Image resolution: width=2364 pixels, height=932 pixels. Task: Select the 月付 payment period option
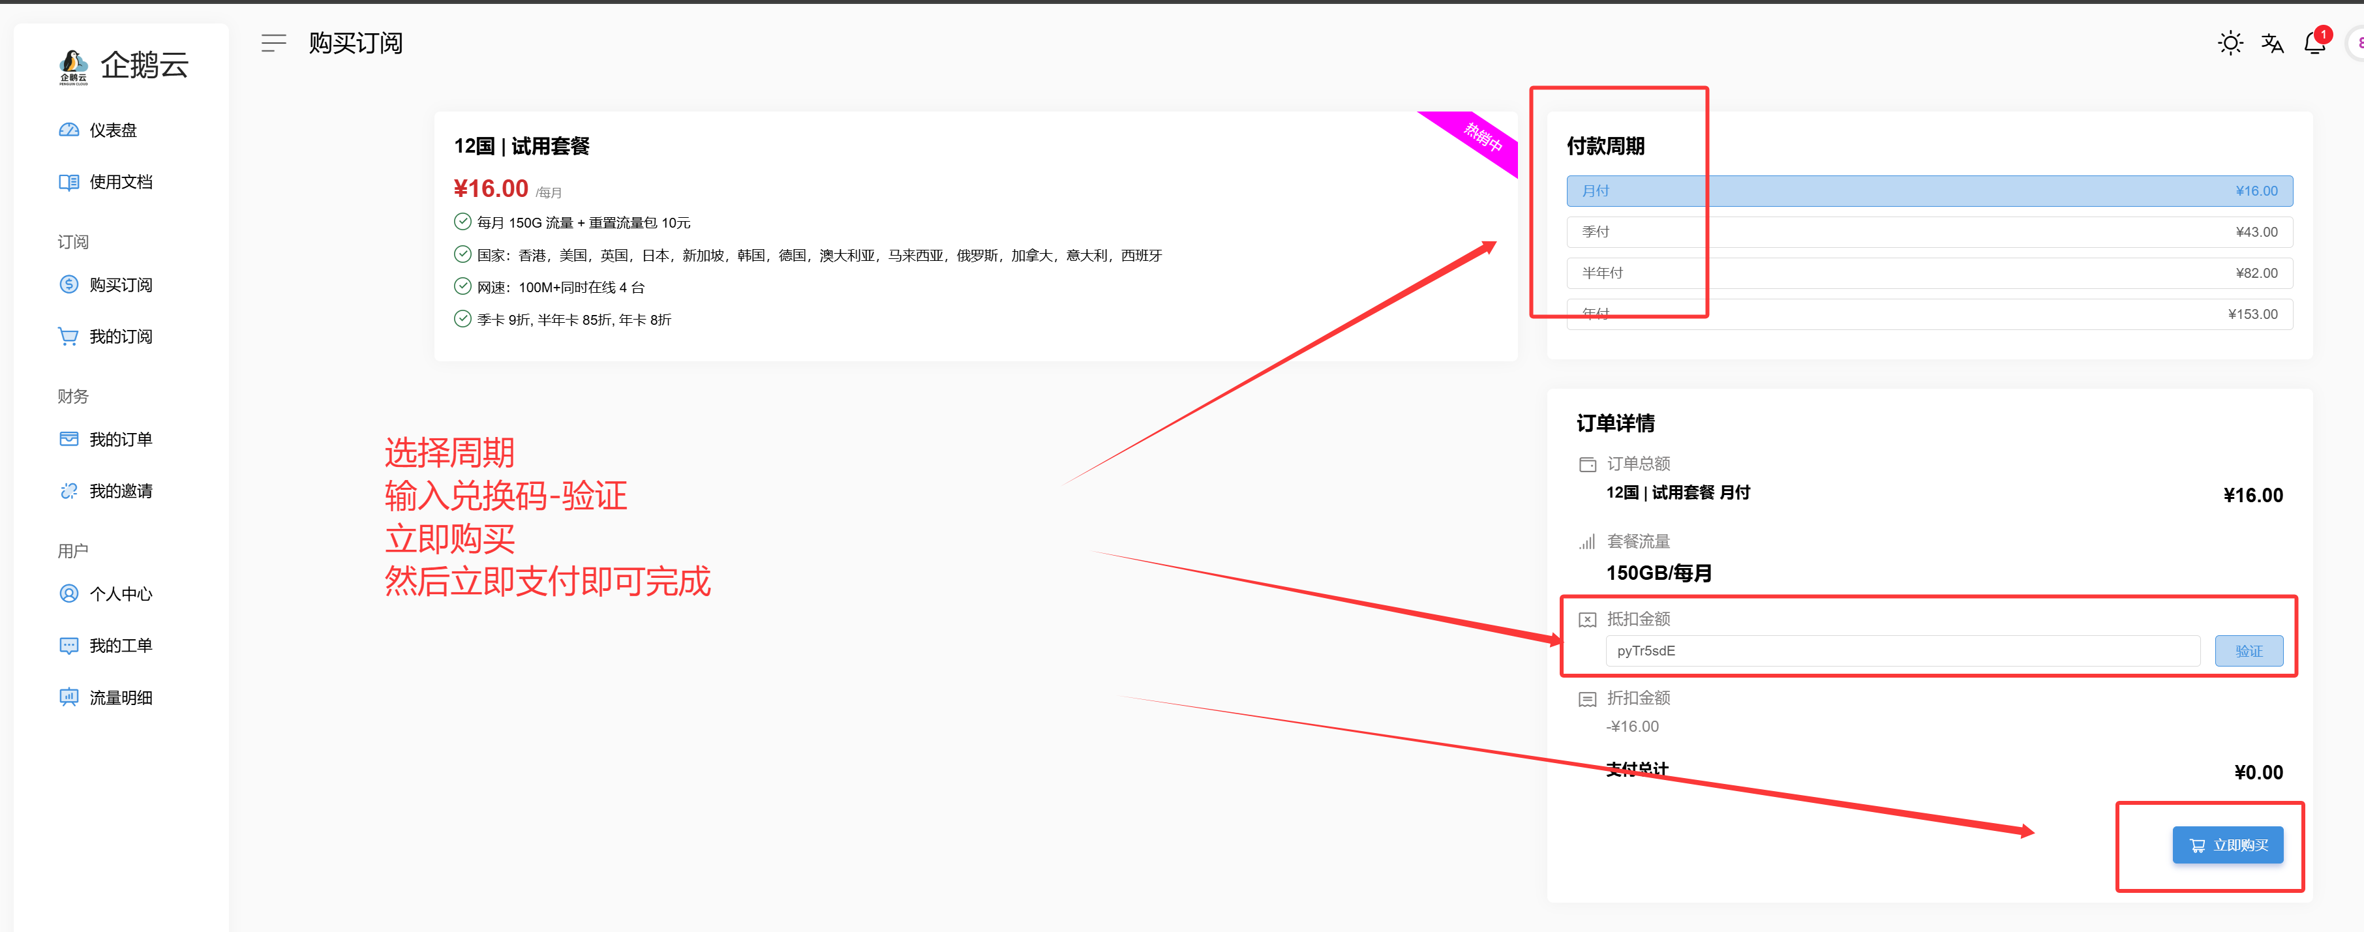point(1929,191)
